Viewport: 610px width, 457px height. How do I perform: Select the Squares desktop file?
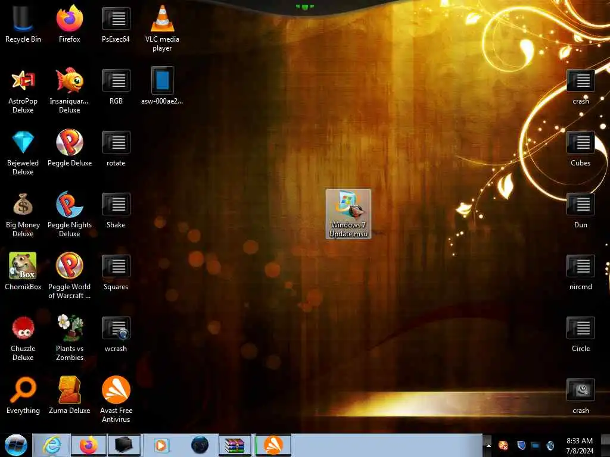[x=116, y=271]
